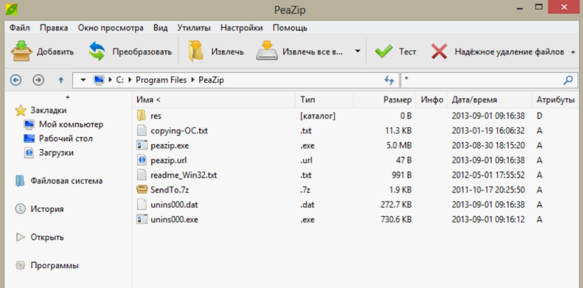Open the Извлечь все в... dropdown arrow
583x288 pixels.
point(358,51)
